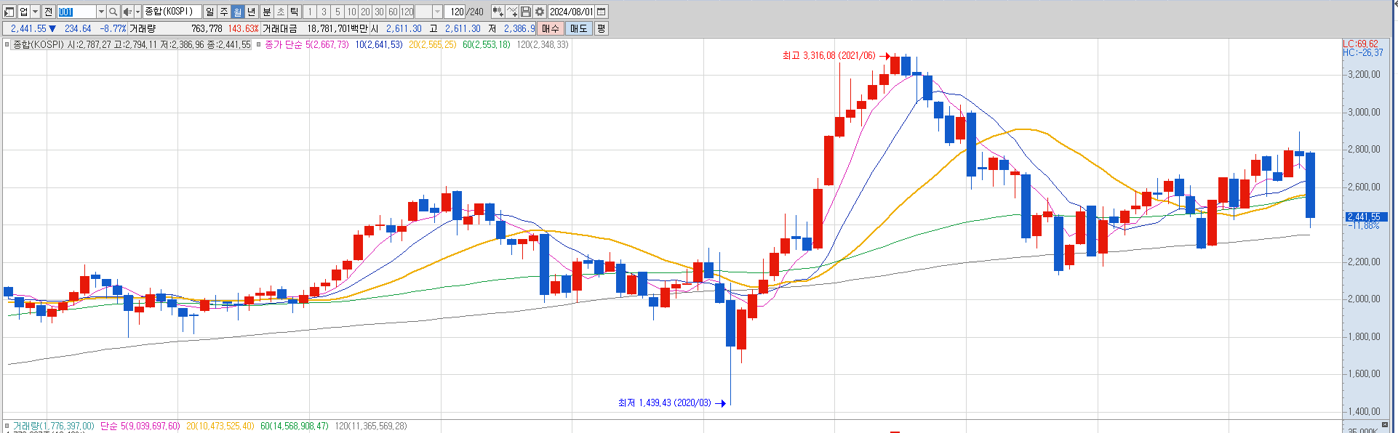The width and height of the screenshot is (1398, 433).
Task: Open the calendar picker icon
Action: pos(601,12)
